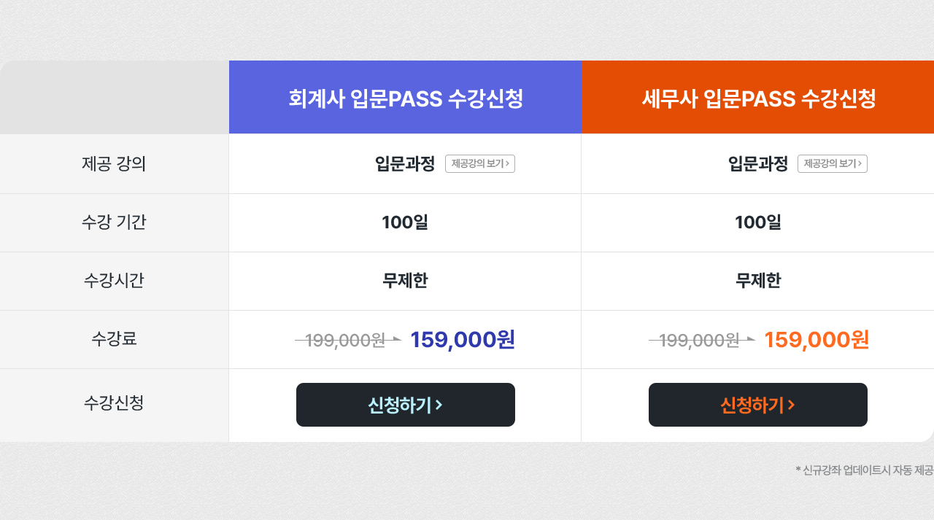Click chevron on 회계사 제공강의 보기 button
This screenshot has width=934, height=520.
[x=507, y=164]
